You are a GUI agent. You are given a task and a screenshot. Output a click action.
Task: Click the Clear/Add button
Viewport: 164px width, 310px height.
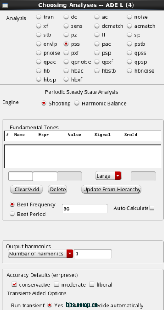(27, 190)
